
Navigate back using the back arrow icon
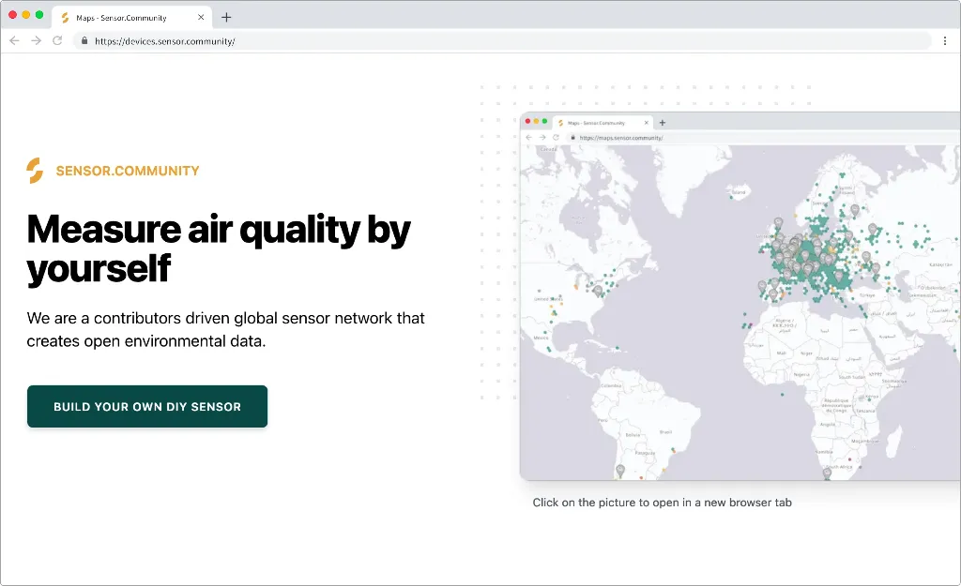point(14,40)
